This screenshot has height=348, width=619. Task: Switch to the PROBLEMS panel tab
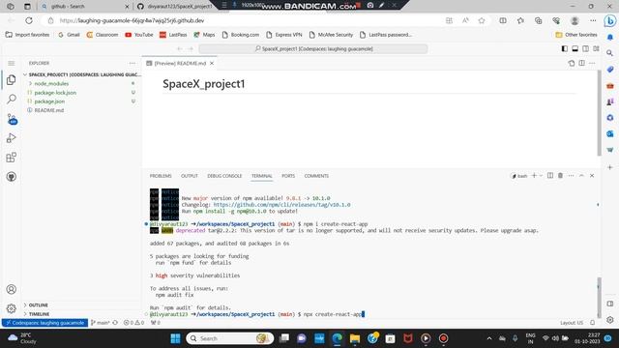[161, 176]
